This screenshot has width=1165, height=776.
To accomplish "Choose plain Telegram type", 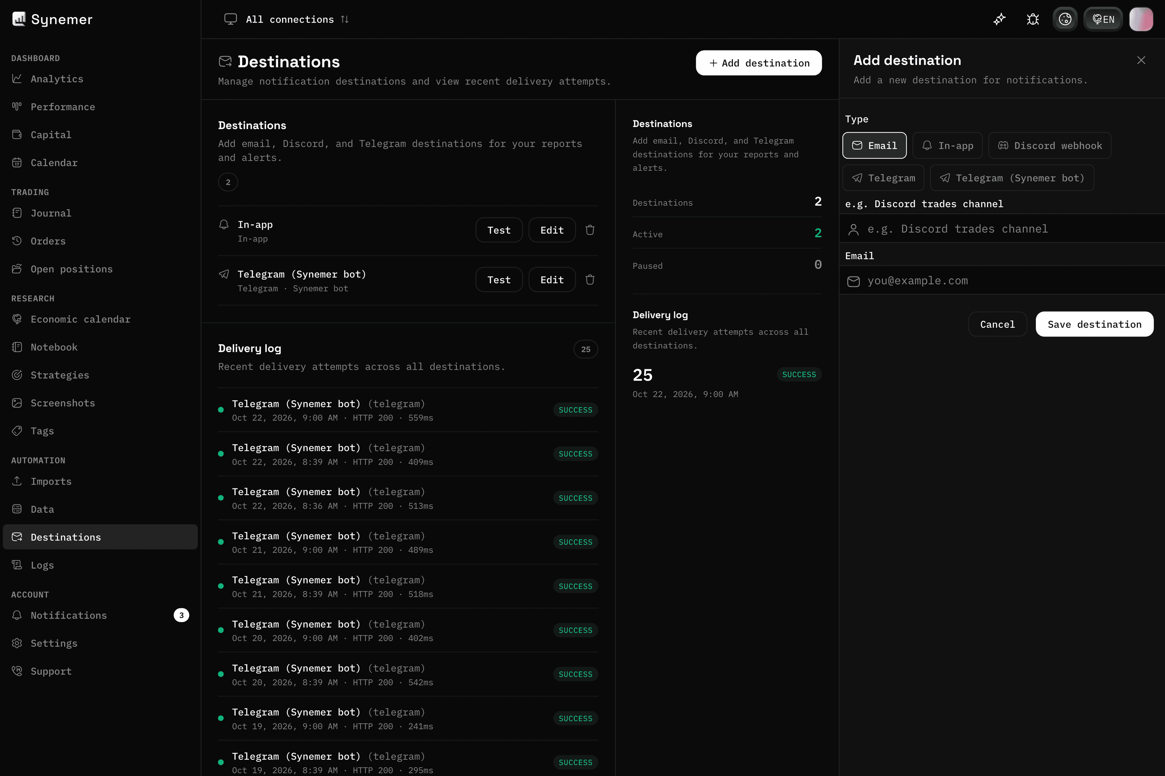I will pyautogui.click(x=883, y=178).
